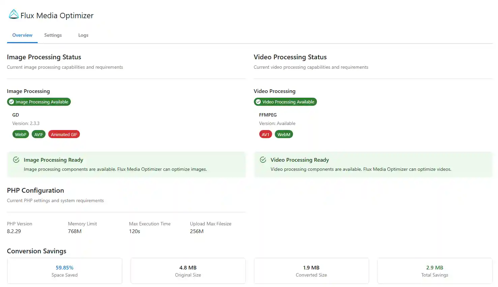Click the check icon beside Video Processing Ready
Screen dimensions: 498x287
coord(263,160)
